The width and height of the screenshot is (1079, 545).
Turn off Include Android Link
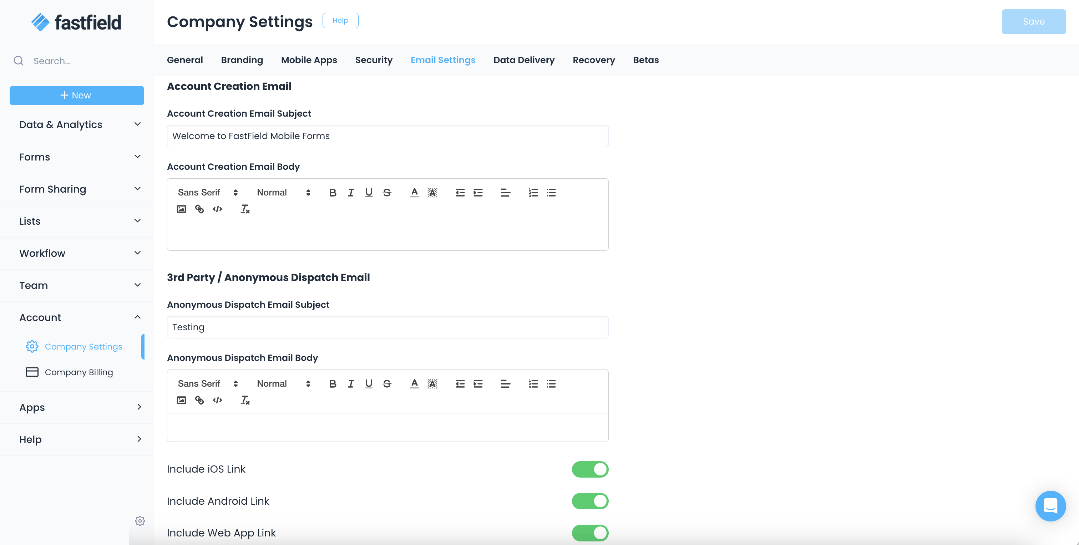click(590, 501)
